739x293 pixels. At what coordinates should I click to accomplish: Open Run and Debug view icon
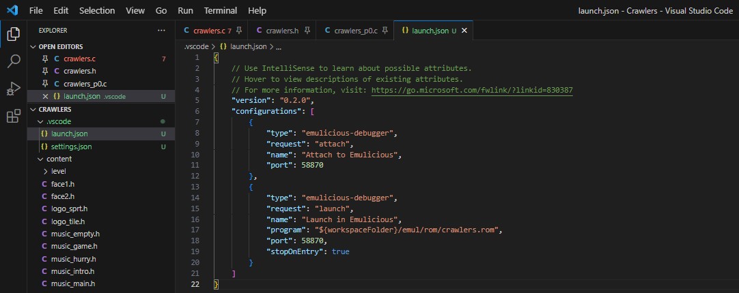click(x=14, y=89)
